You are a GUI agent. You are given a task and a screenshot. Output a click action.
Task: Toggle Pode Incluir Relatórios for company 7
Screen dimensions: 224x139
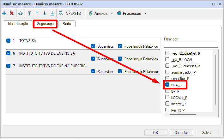click(x=120, y=71)
